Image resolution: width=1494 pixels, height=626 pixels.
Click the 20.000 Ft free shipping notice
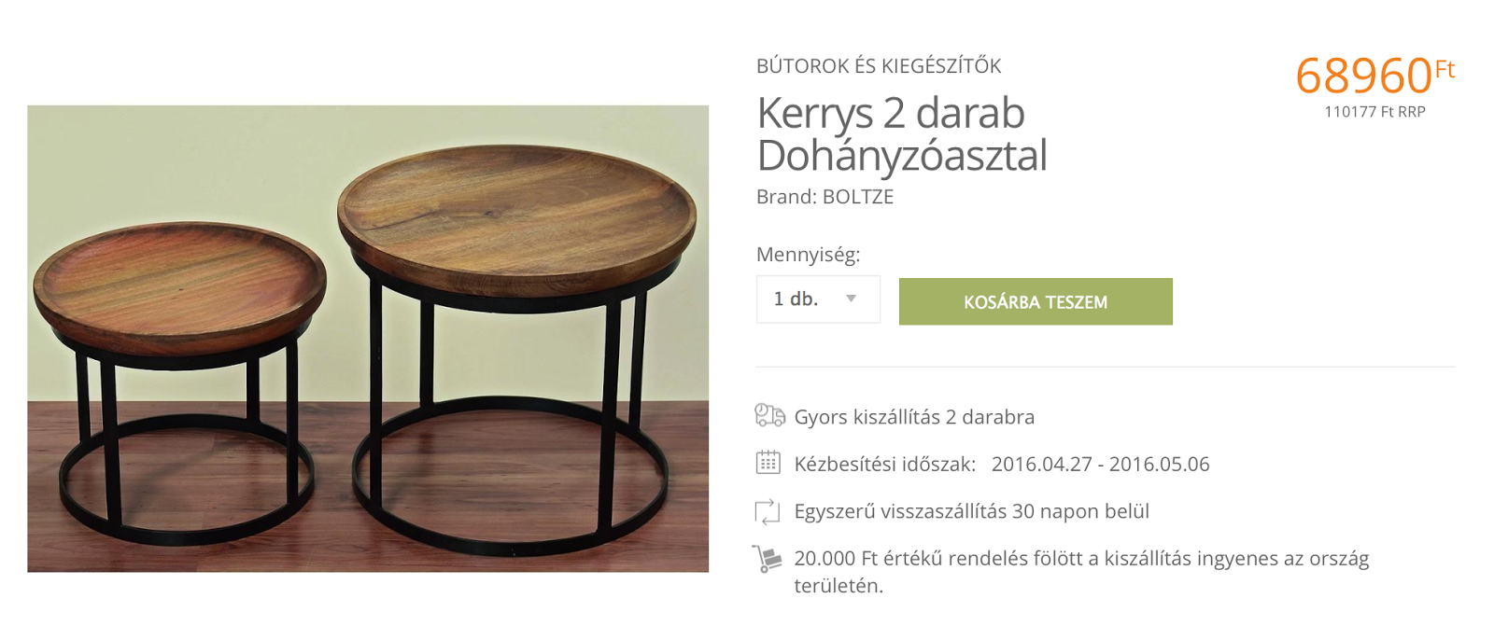pos(1081,572)
